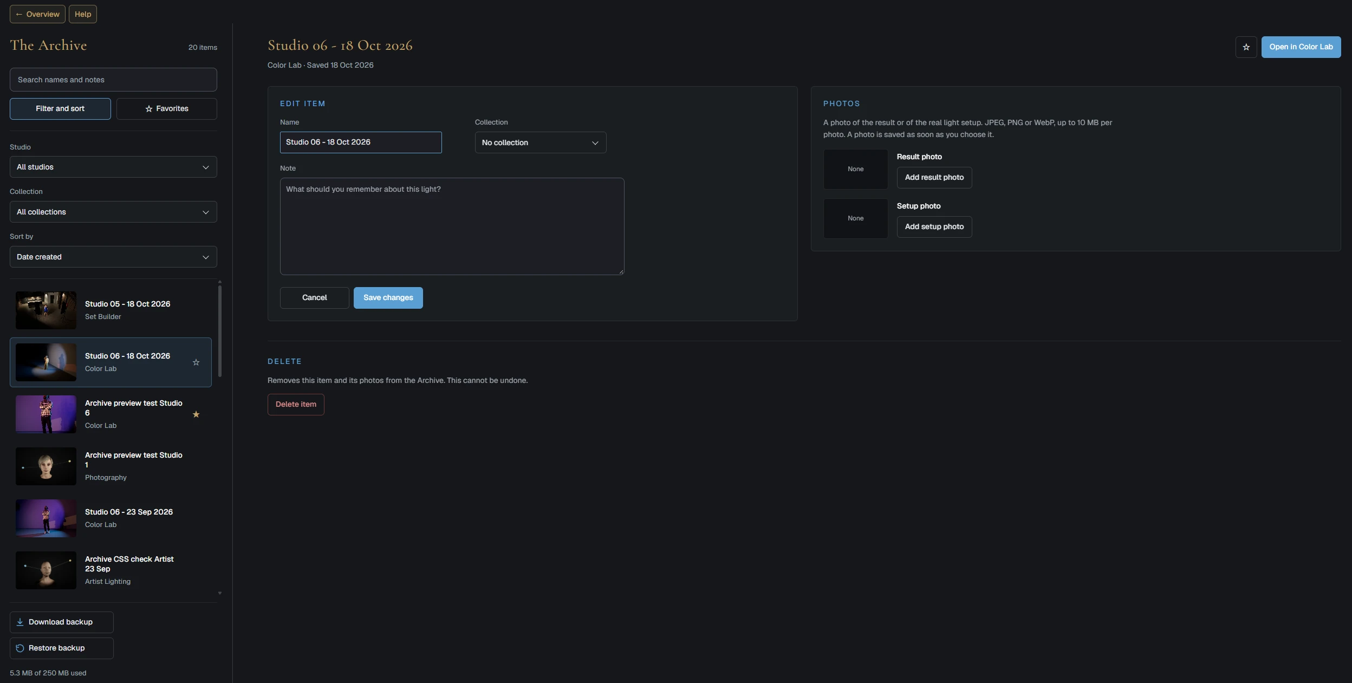Focus the Search names and notes field

pyautogui.click(x=113, y=80)
